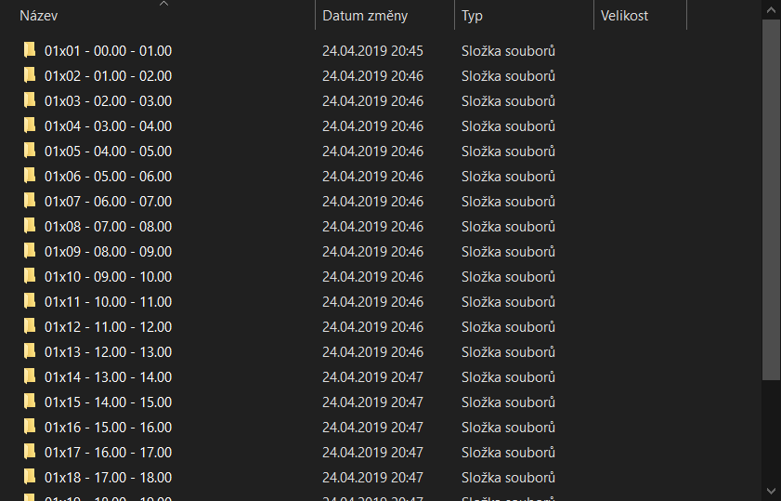This screenshot has height=501, width=781.
Task: Sort files by Velikost column
Action: [x=624, y=16]
